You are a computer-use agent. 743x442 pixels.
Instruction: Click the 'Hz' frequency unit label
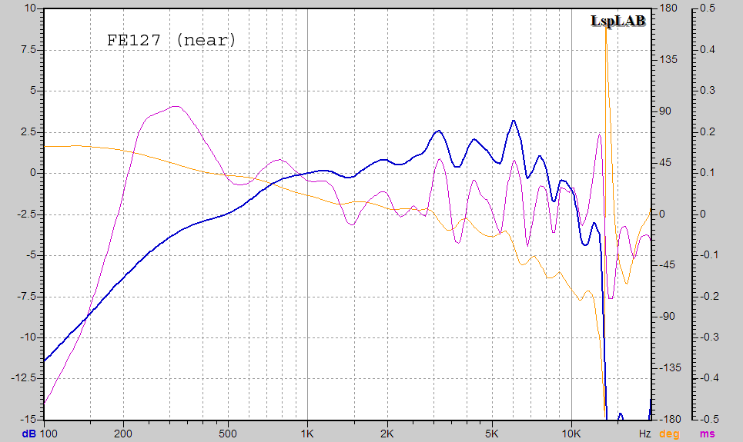click(x=644, y=434)
